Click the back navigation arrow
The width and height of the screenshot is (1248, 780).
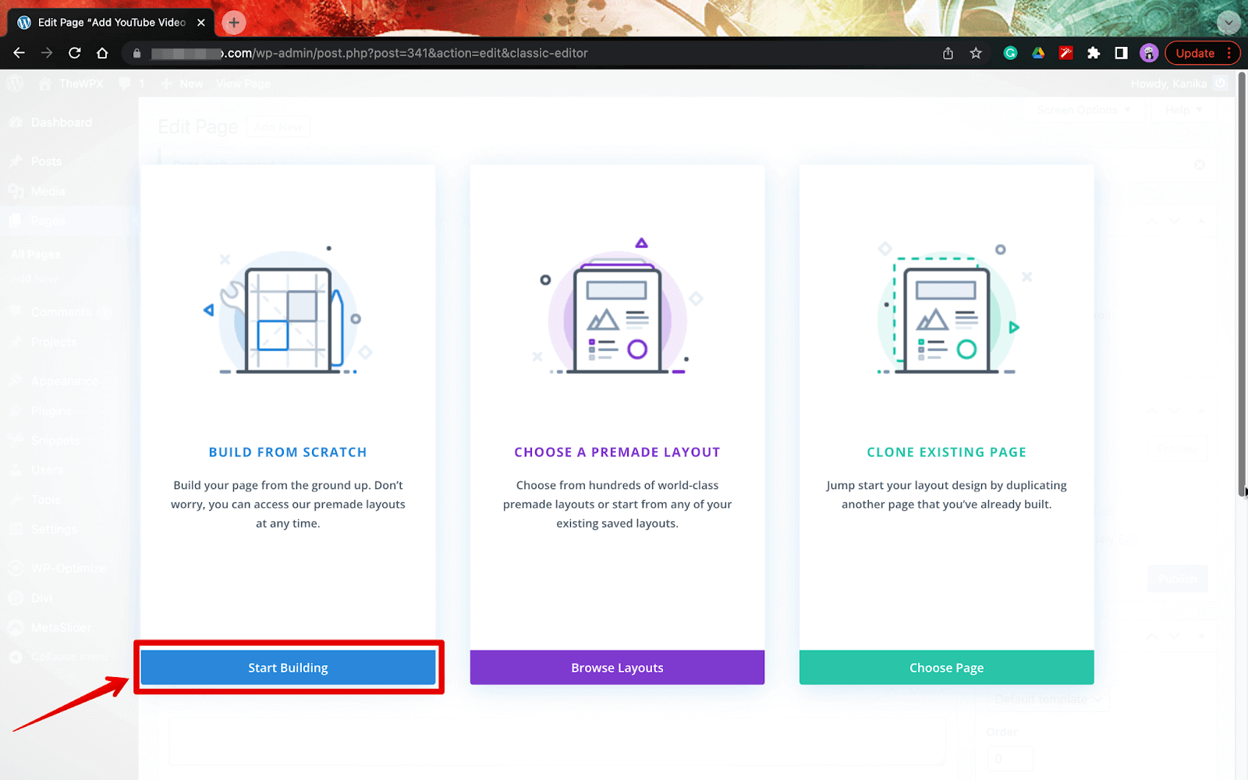coord(19,53)
